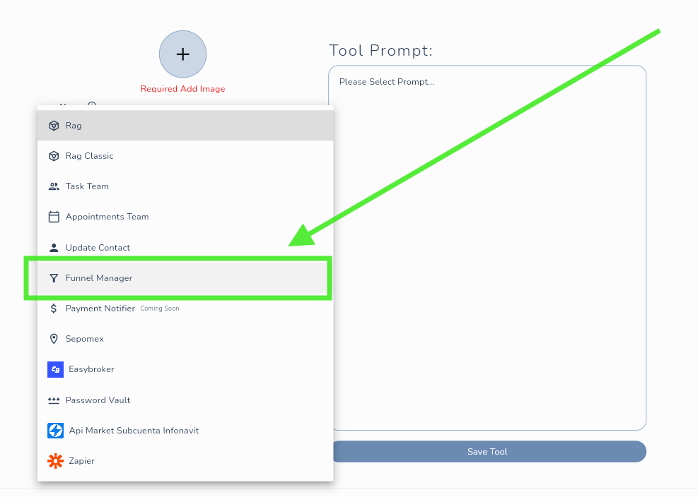
Task: Click the Zapier orange logo icon
Action: [x=55, y=461]
